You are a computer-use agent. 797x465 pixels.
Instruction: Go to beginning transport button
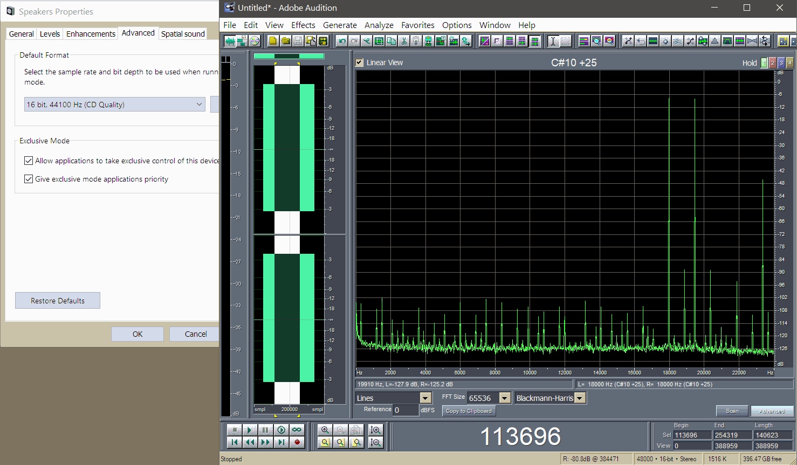pos(235,442)
